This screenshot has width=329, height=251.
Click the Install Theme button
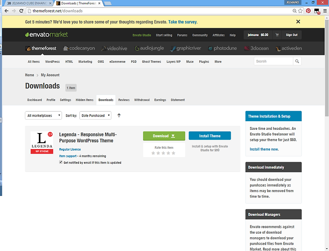[x=210, y=136]
